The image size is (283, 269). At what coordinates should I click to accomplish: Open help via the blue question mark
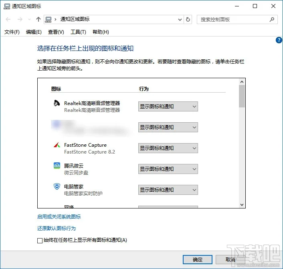279,40
